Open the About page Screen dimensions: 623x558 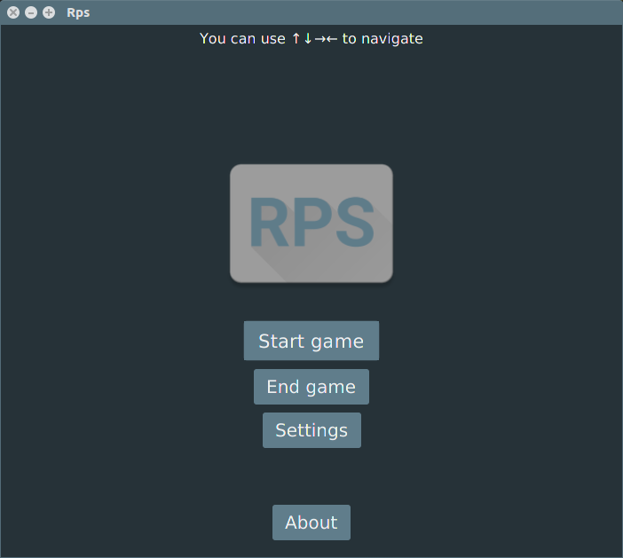(x=311, y=523)
